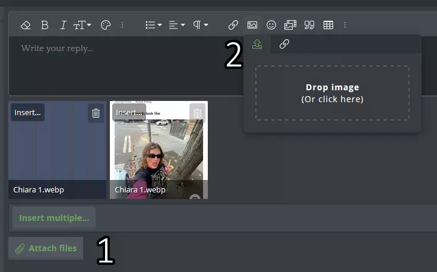Click Insert on the selfie photo attachment

[129, 112]
